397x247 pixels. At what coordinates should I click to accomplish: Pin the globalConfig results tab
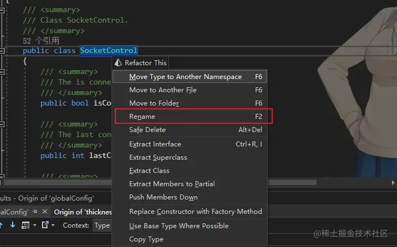point(35,212)
